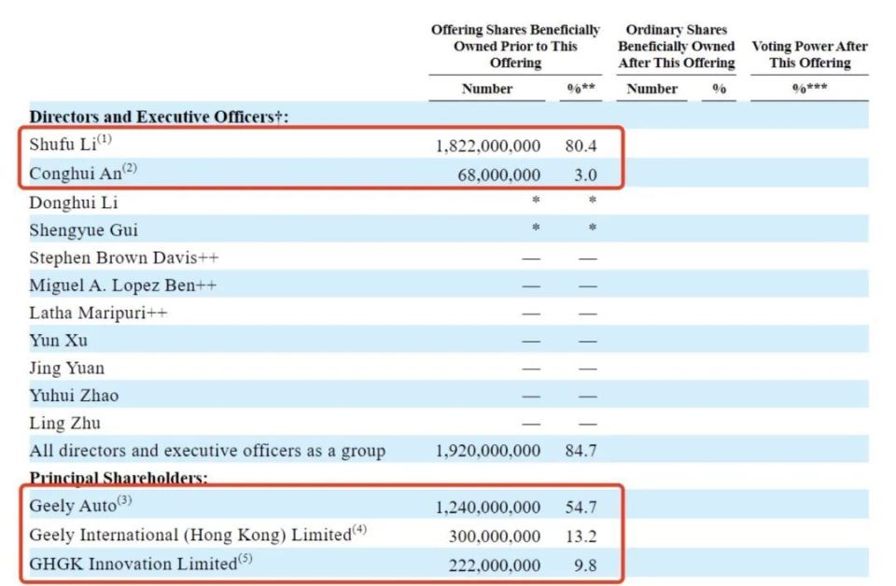Click Geely Auto's share count "1,240,000,000"

pyautogui.click(x=488, y=508)
